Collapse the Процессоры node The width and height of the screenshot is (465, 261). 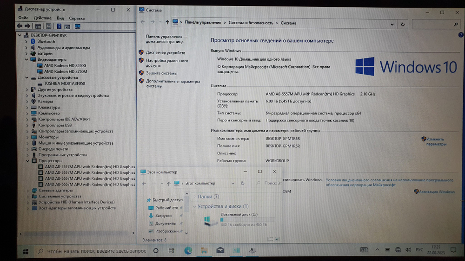27,161
